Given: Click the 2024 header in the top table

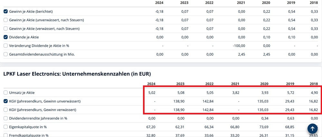Looking at the screenshot, I should coord(159,3).
